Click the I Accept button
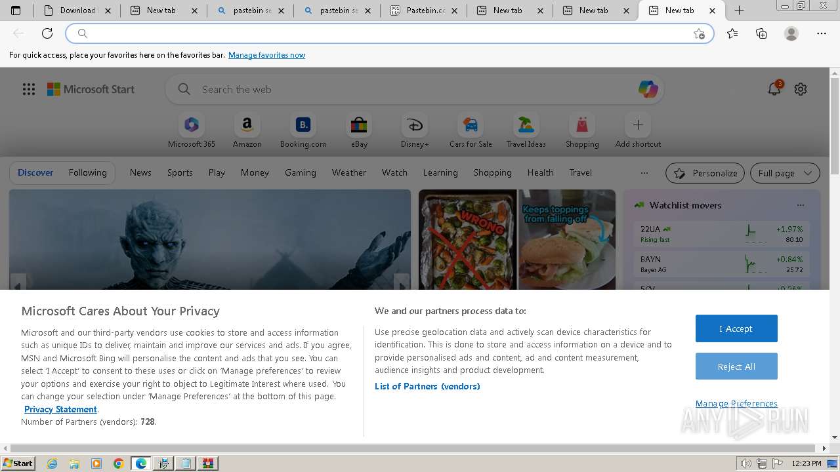 pos(736,328)
